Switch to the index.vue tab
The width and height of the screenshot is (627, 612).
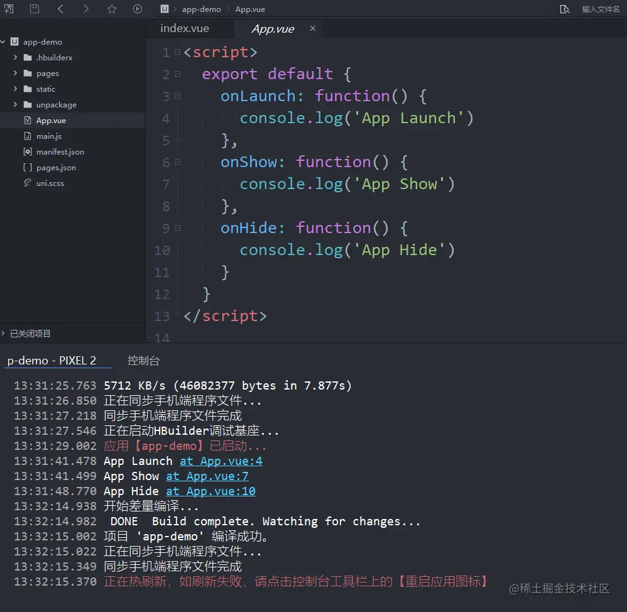pyautogui.click(x=184, y=28)
